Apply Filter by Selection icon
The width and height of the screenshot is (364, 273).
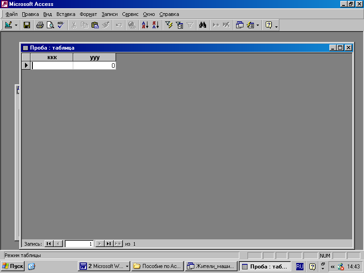coord(169,25)
